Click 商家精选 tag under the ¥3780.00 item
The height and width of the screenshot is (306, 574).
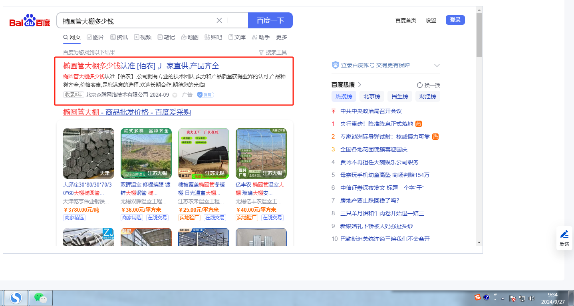click(74, 218)
